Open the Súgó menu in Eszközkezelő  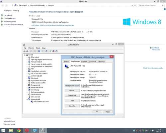pyautogui.click(x=44, y=48)
